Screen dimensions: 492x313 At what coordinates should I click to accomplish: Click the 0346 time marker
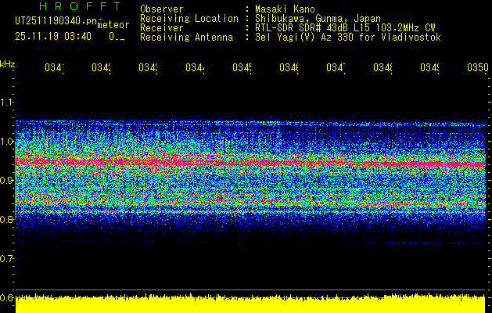tap(289, 68)
